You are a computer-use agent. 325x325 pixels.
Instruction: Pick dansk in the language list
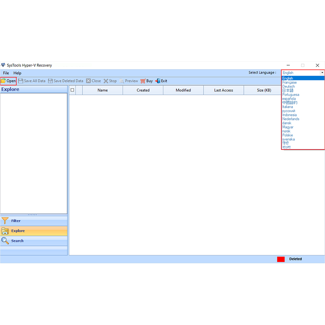303,123
